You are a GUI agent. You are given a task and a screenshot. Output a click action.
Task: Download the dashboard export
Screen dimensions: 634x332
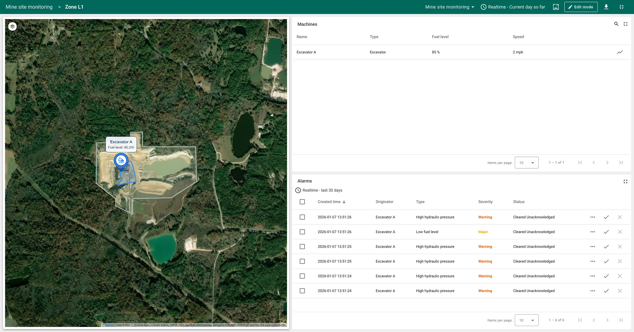606,7
